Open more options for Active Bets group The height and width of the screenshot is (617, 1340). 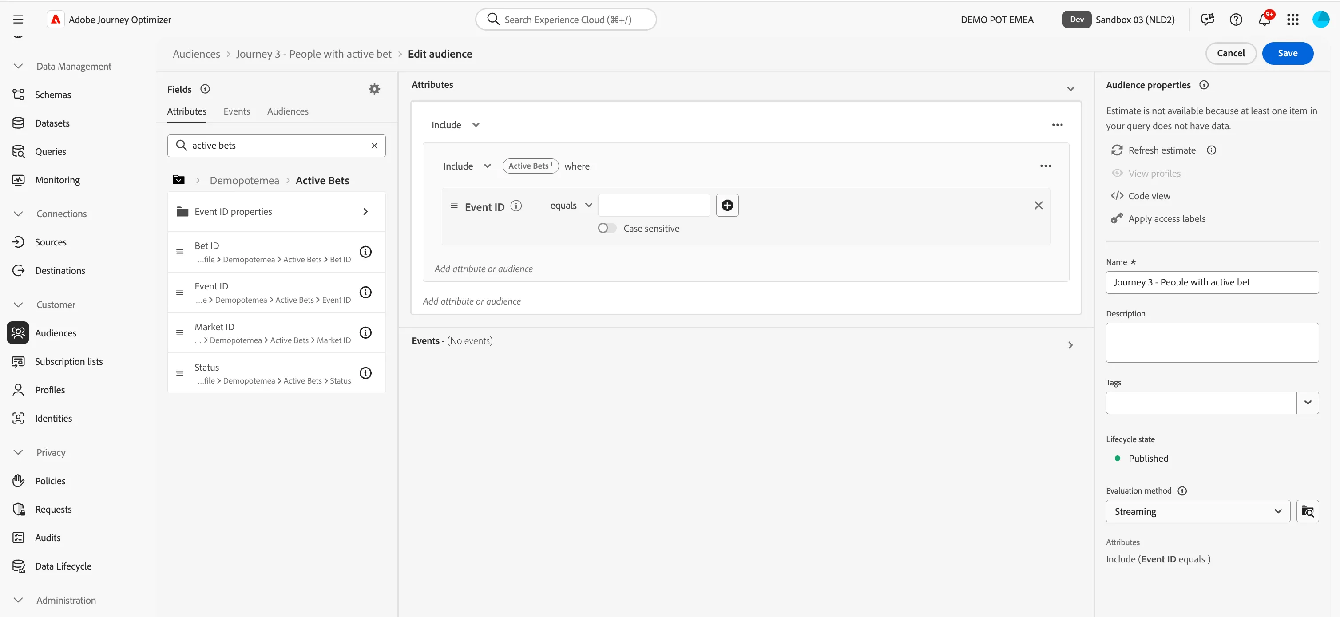click(x=1046, y=166)
